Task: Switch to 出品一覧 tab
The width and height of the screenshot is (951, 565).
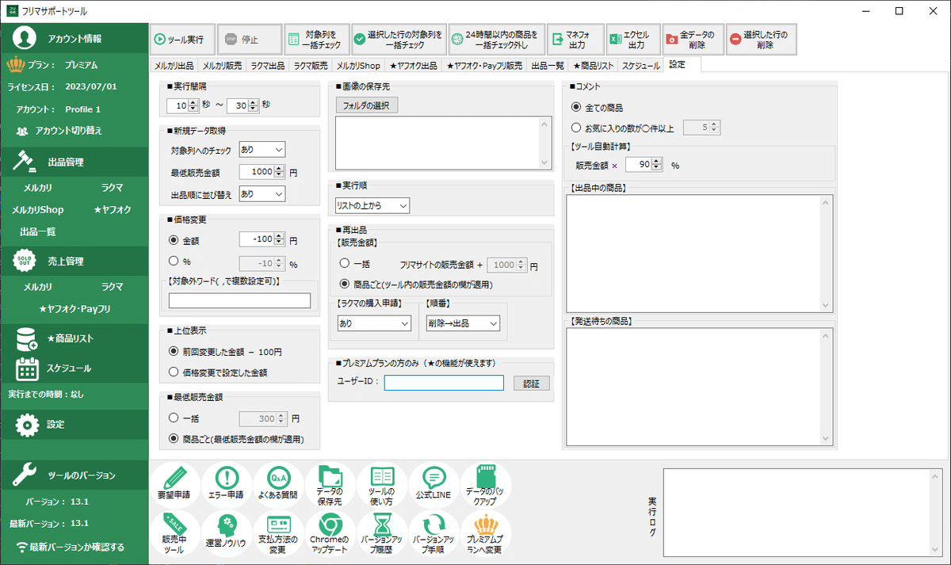Action: (548, 67)
